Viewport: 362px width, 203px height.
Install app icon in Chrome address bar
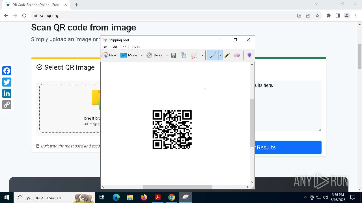299,16
